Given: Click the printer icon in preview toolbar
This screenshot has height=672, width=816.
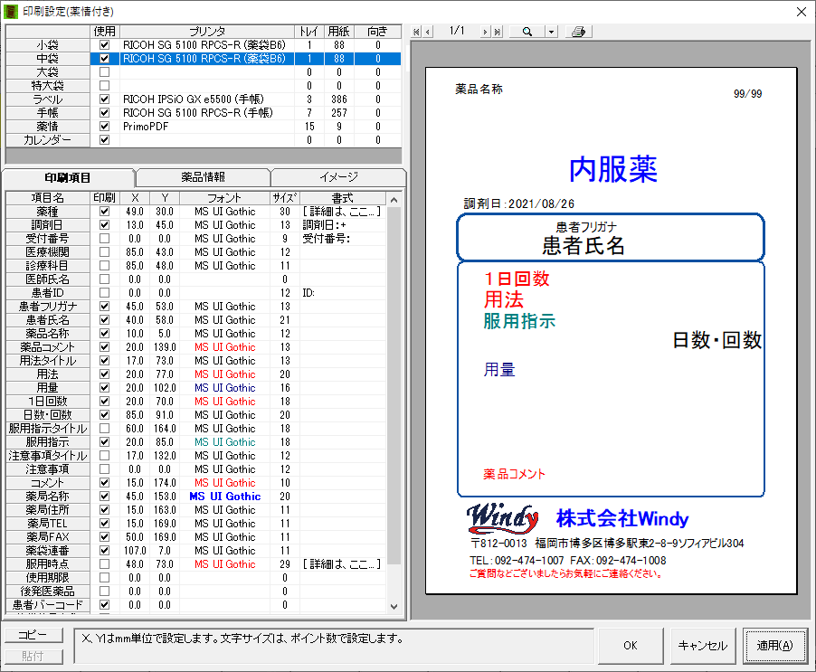Looking at the screenshot, I should point(579,32).
